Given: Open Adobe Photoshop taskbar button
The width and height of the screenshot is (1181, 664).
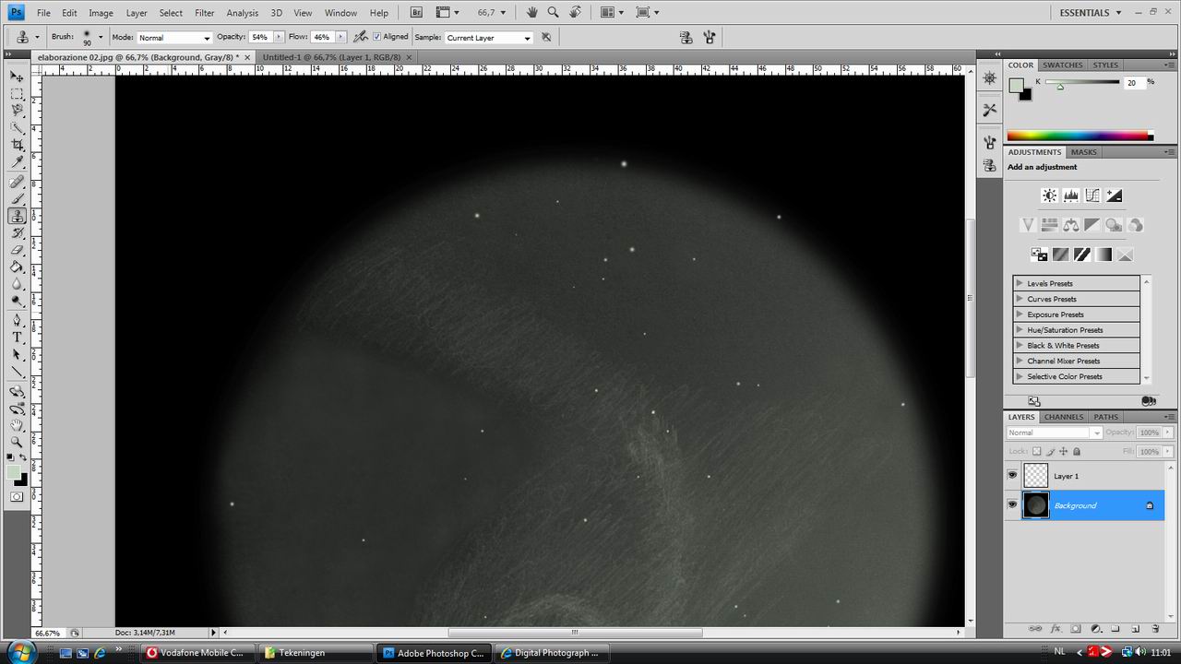Looking at the screenshot, I should (x=434, y=653).
